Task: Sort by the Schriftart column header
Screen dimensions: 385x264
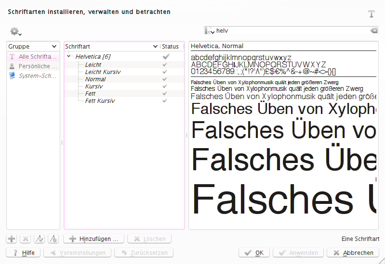Action: point(111,46)
